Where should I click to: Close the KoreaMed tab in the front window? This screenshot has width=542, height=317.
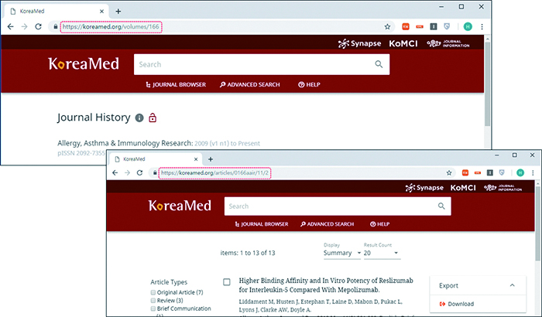[x=196, y=159]
